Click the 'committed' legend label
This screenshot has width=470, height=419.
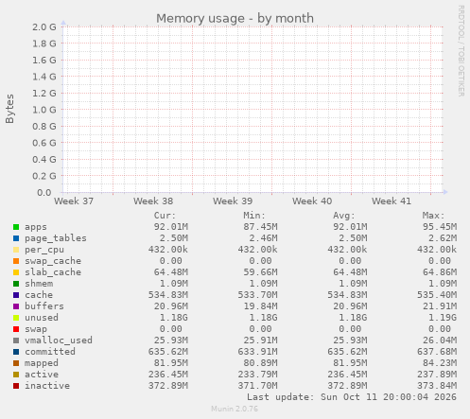50,352
